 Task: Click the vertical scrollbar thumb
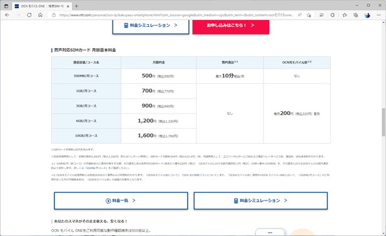383,122
